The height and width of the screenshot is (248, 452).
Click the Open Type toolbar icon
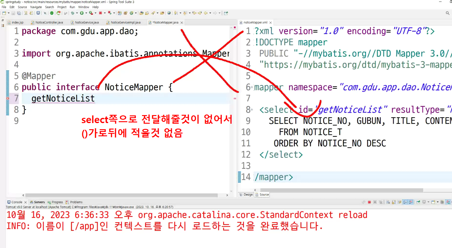pyautogui.click(x=141, y=13)
